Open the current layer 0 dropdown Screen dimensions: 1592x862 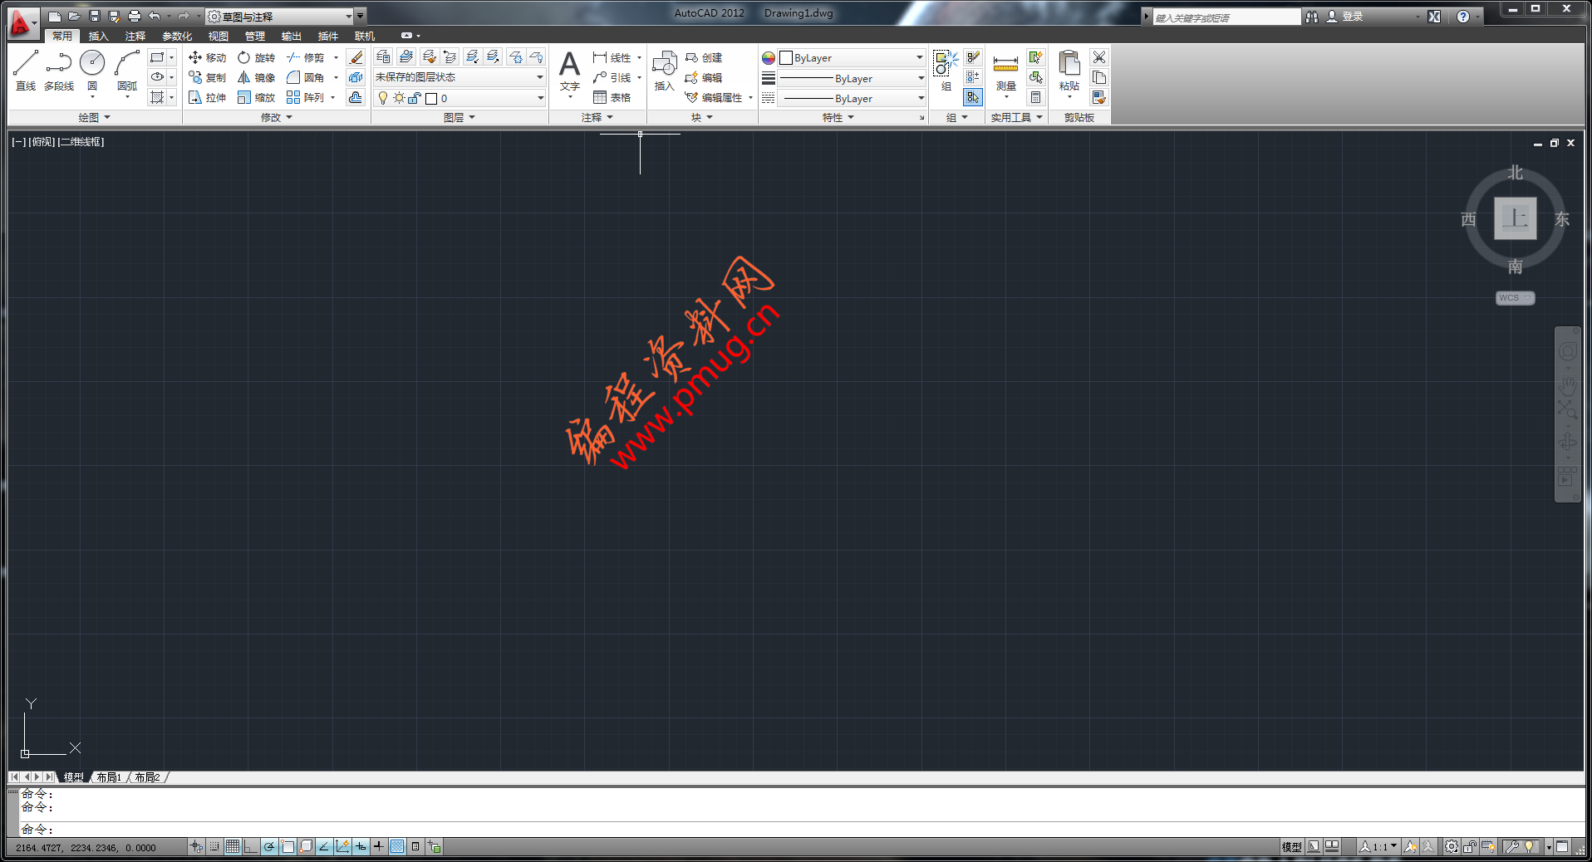(459, 98)
